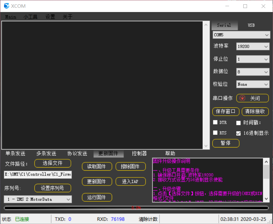Switch to the 多条发送 tab
The image size is (273, 224).
(46, 153)
